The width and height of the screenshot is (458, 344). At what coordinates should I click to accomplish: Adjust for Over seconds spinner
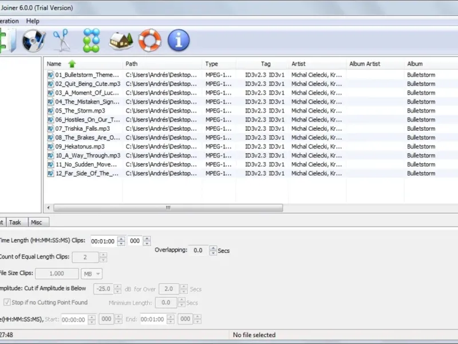[184, 289]
